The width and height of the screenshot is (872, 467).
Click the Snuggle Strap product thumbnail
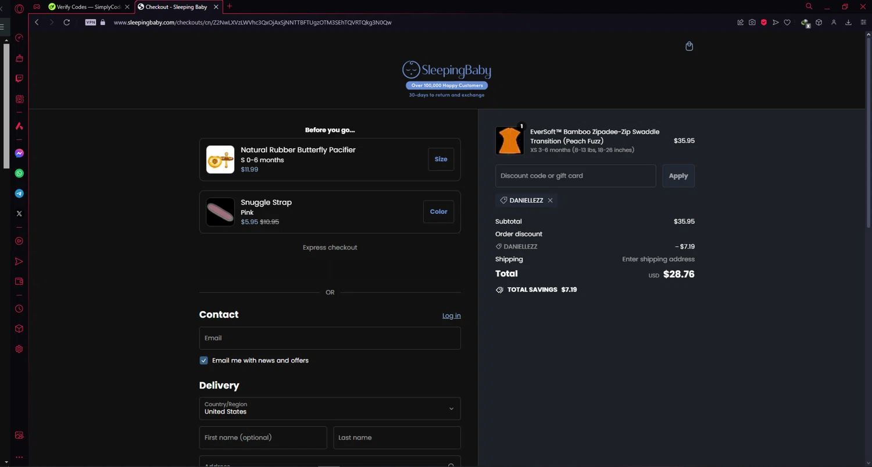220,212
